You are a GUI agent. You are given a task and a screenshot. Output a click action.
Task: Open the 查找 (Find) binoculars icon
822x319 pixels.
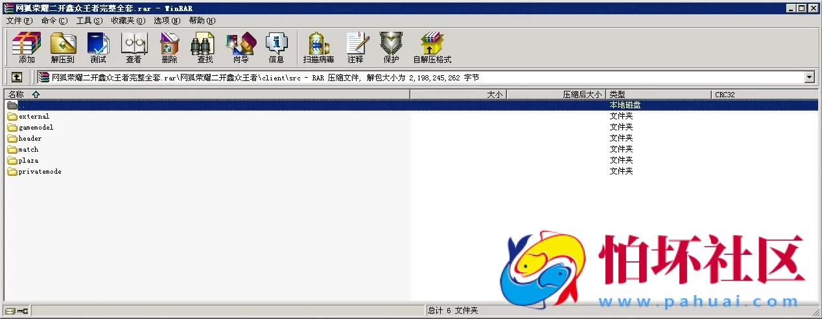pyautogui.click(x=205, y=47)
